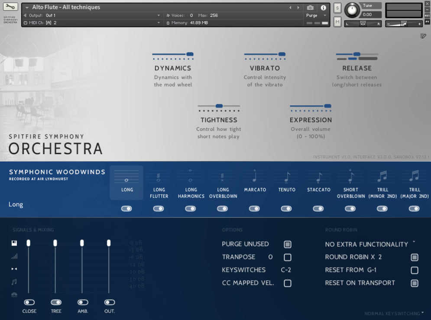Screen dimensions: 431x320
Task: Open the Purge dropdown menu
Action: tap(317, 16)
